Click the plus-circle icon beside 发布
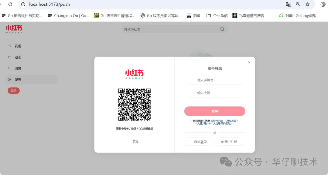This screenshot has width=328, height=175. tap(9, 79)
